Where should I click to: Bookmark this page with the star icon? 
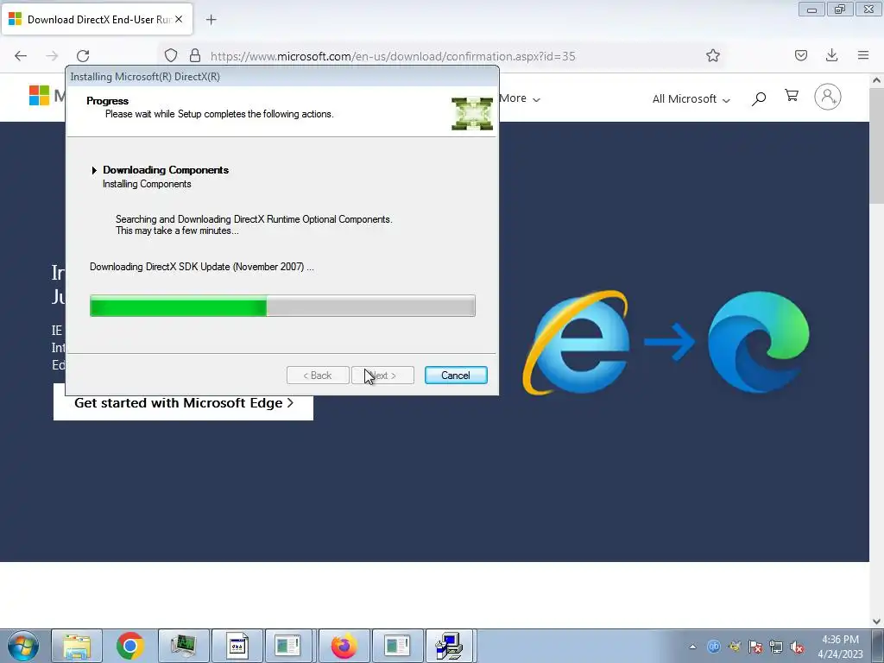pyautogui.click(x=712, y=55)
